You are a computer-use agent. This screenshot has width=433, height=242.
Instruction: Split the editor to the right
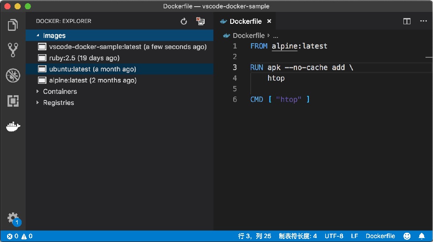tap(407, 21)
